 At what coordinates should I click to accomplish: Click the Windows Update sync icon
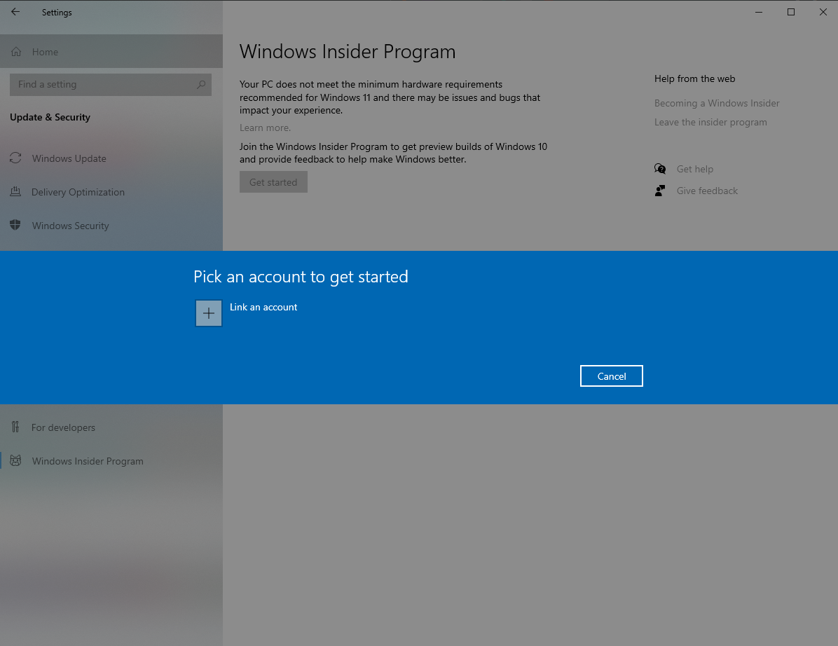tap(15, 158)
